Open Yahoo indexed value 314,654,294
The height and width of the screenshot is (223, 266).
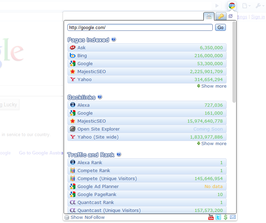click(x=209, y=80)
